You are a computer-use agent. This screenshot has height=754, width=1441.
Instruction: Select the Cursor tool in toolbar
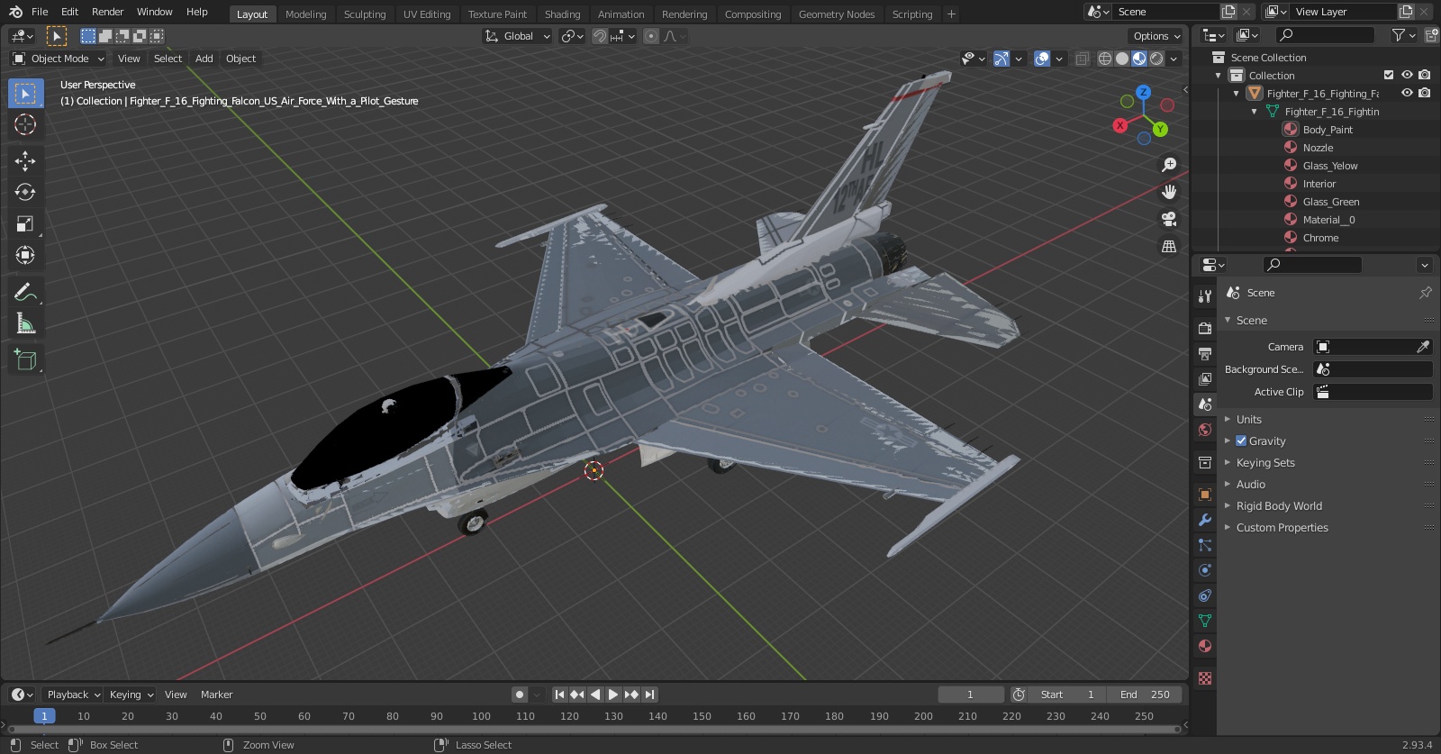tap(25, 124)
